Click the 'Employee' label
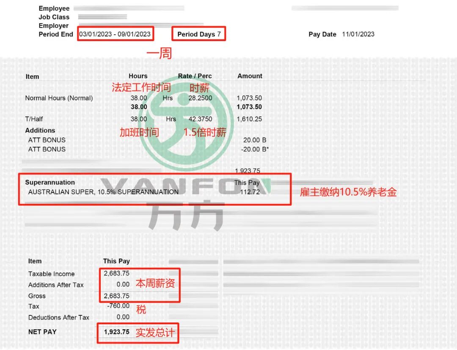 click(x=54, y=8)
